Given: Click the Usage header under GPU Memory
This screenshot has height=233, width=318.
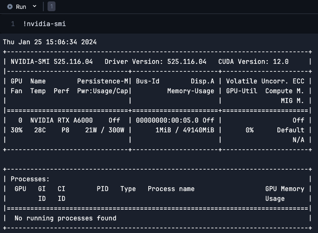Looking at the screenshot, I should point(275,199).
